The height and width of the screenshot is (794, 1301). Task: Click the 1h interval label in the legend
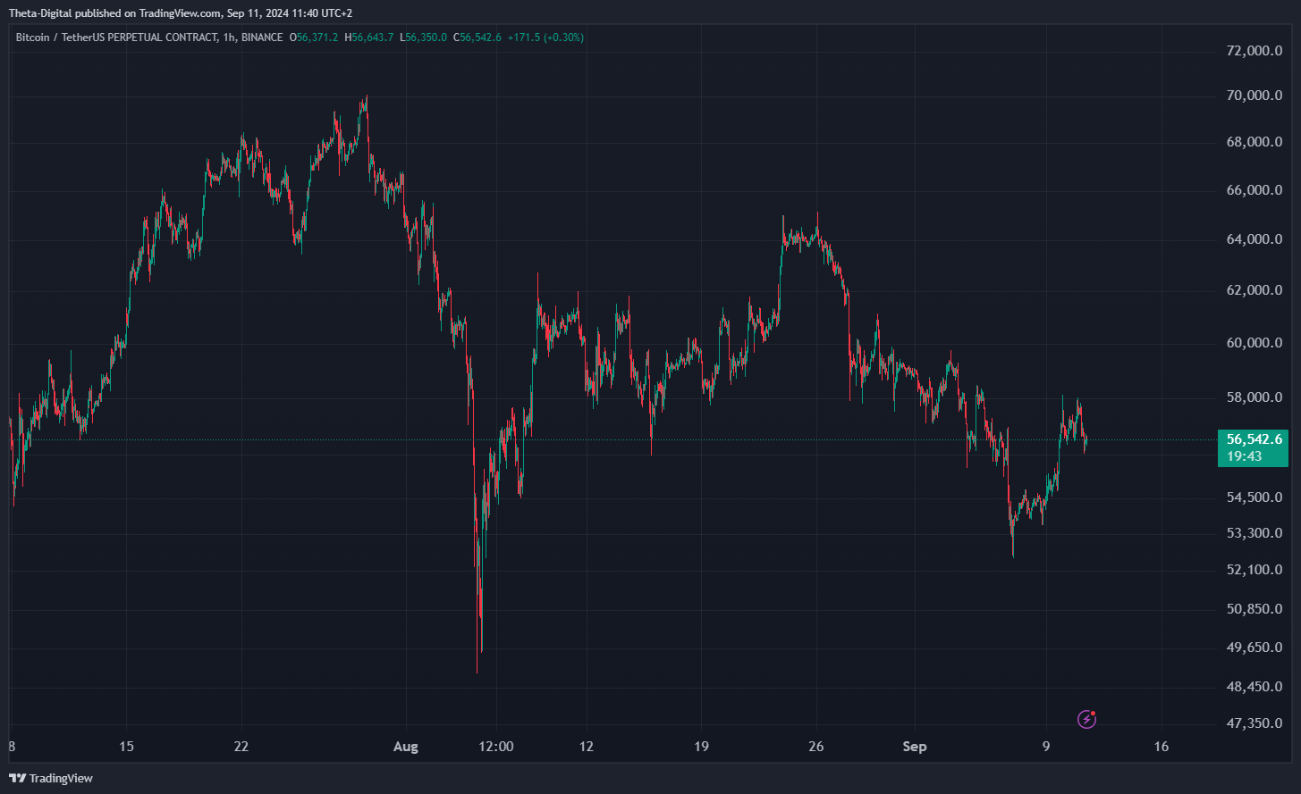click(x=228, y=38)
